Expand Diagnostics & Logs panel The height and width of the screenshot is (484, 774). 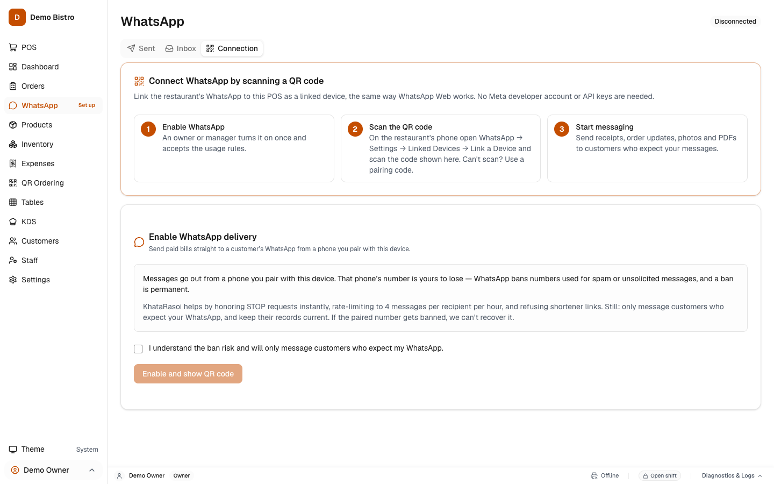[x=732, y=475]
